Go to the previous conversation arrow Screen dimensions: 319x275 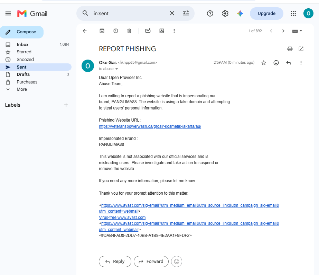(x=271, y=31)
